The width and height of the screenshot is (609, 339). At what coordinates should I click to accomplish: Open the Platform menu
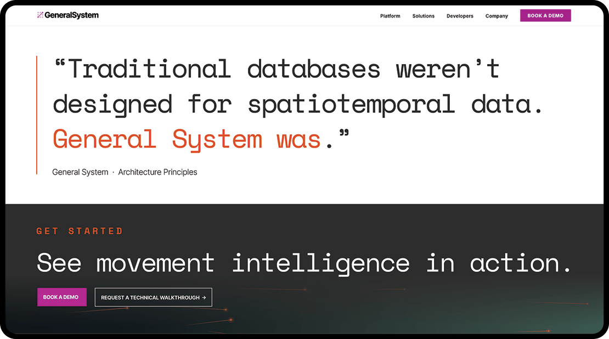(x=390, y=16)
